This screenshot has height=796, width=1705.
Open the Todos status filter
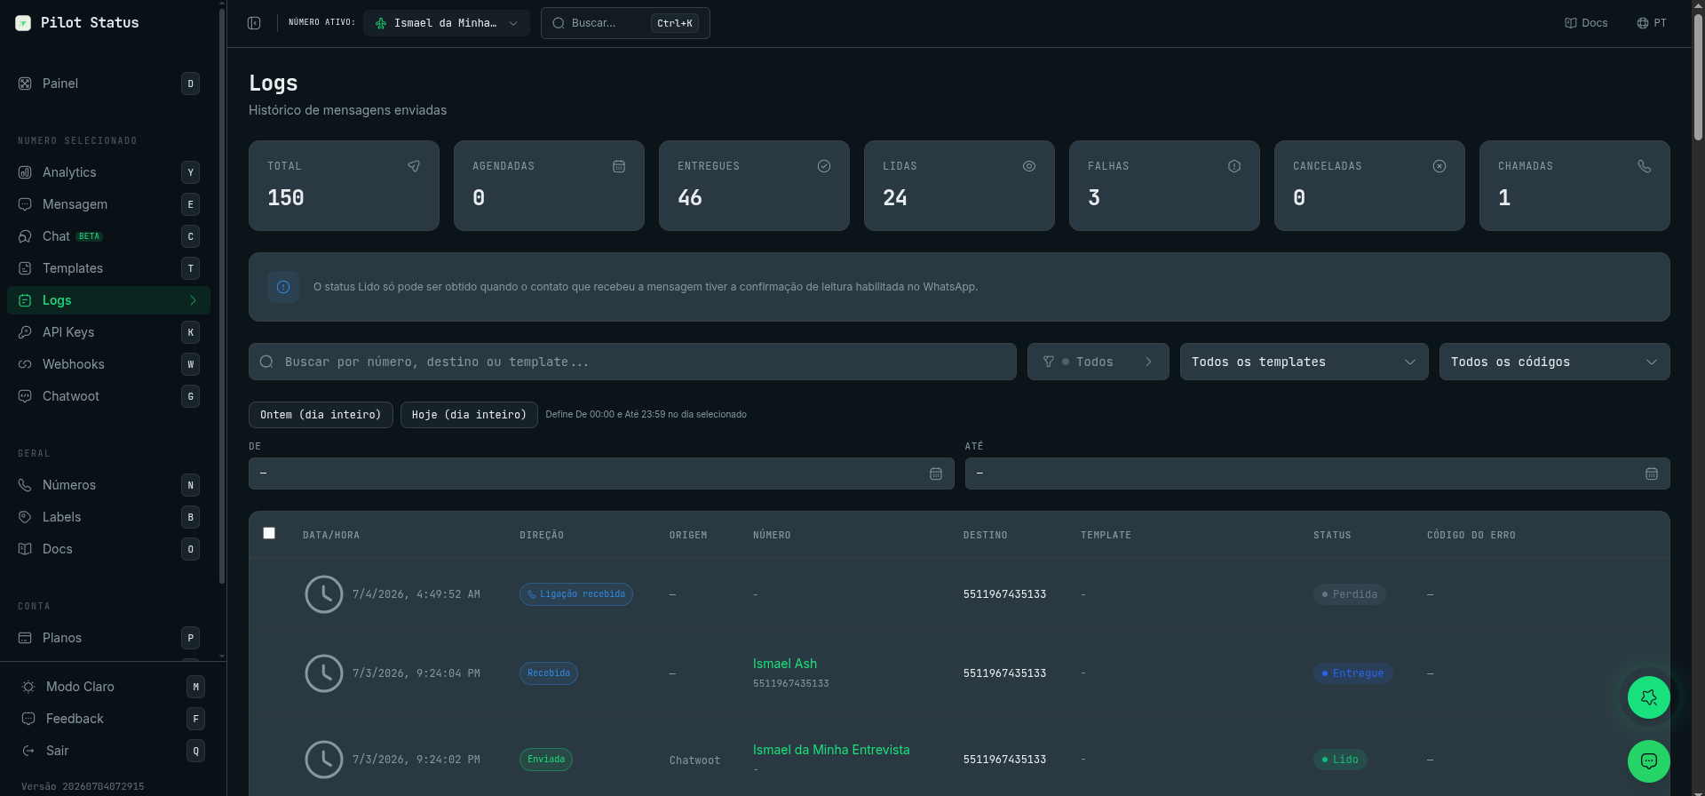[x=1098, y=362]
